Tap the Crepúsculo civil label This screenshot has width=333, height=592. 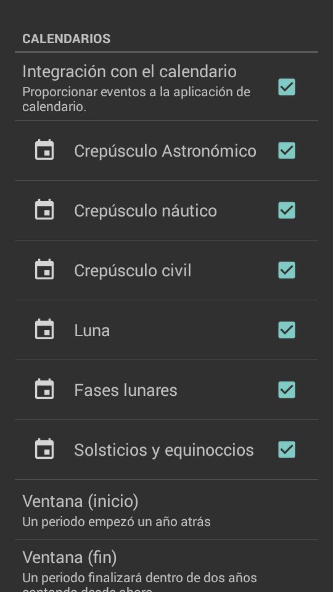pyautogui.click(x=133, y=271)
